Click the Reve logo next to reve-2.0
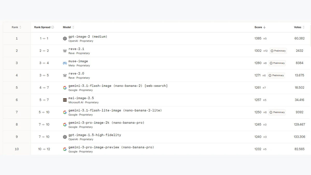The width and height of the screenshot is (311, 175). [65, 75]
